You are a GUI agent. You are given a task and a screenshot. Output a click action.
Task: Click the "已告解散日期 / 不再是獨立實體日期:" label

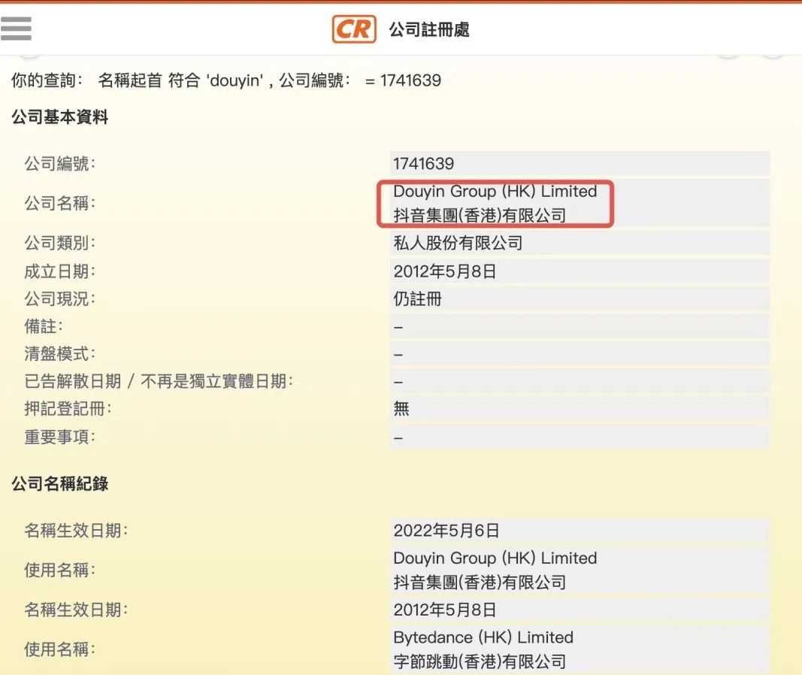pos(159,381)
